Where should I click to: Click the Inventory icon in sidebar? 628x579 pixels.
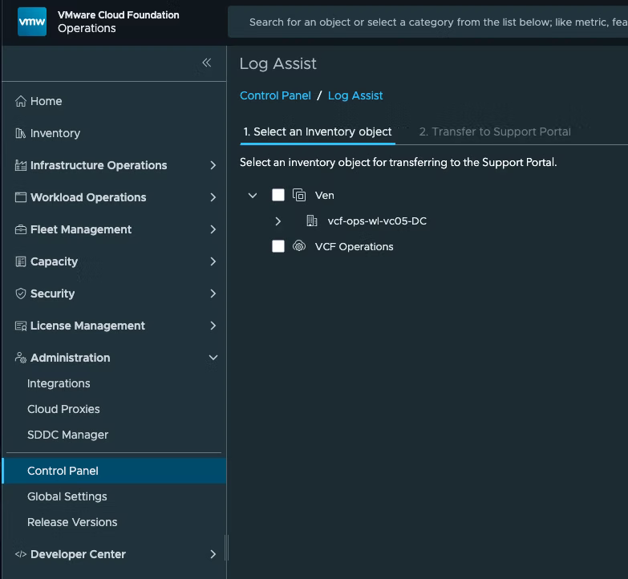(x=21, y=133)
